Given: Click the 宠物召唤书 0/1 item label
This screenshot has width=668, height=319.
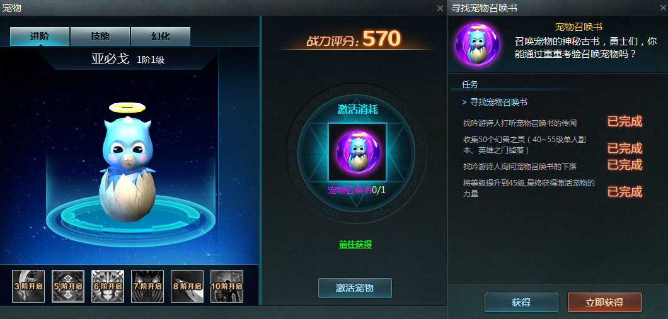Looking at the screenshot, I should click(357, 190).
